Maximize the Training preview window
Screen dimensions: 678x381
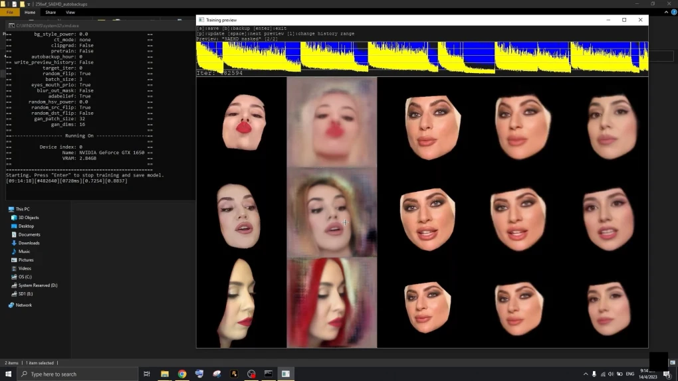pyautogui.click(x=624, y=20)
